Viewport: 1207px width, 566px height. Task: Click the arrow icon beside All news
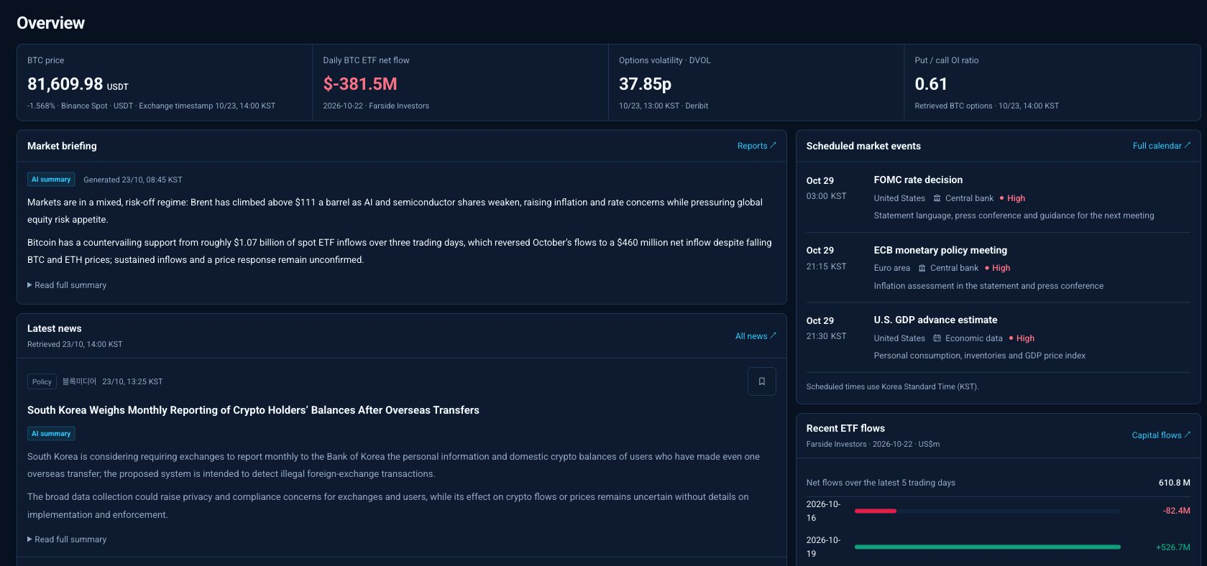(x=774, y=335)
